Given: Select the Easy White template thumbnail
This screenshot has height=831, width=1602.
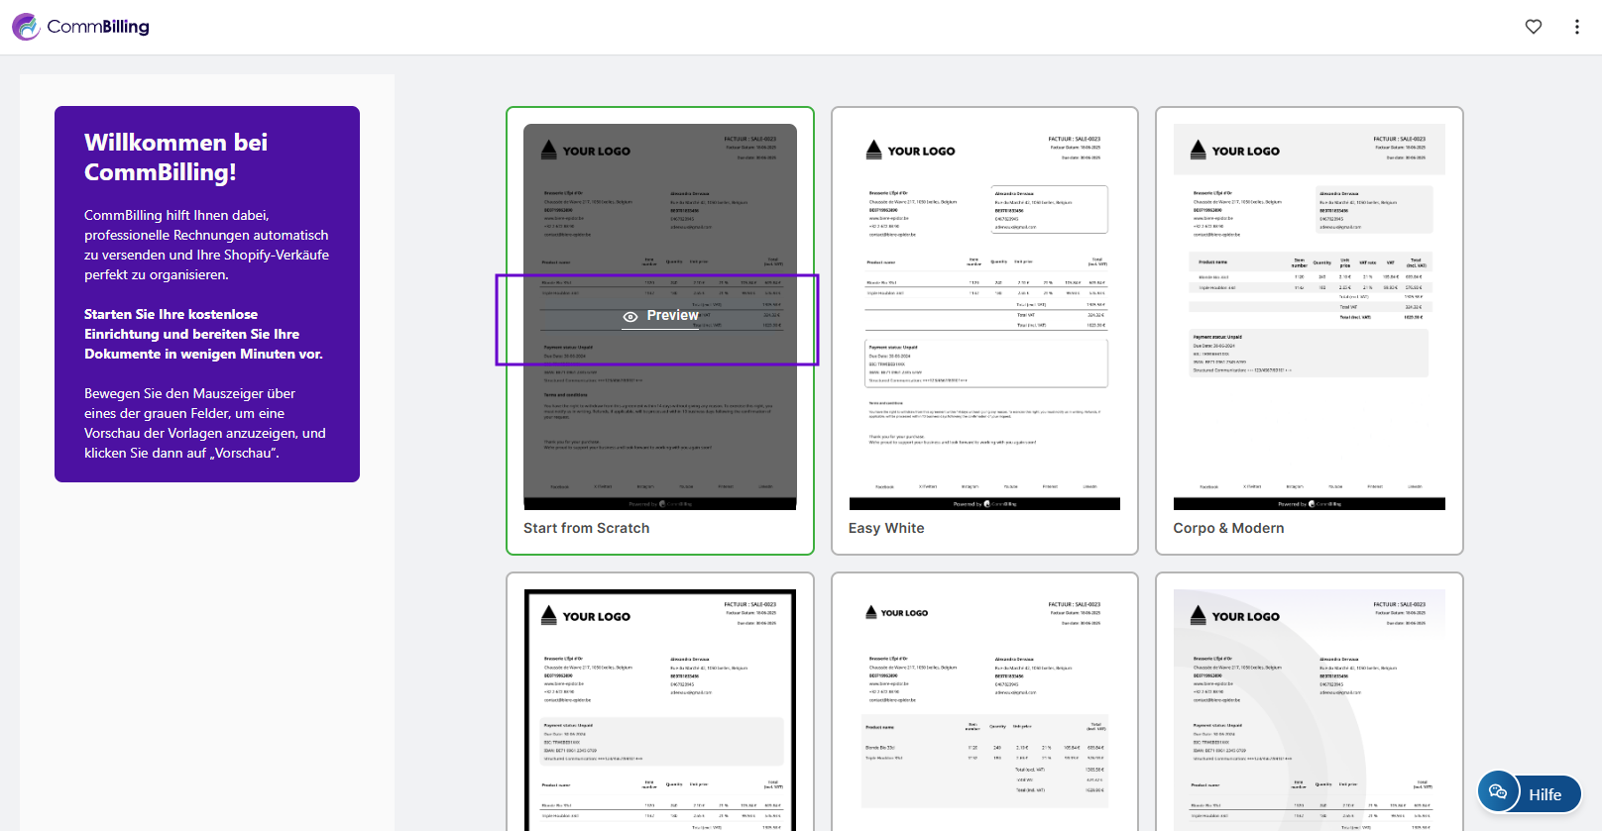Looking at the screenshot, I should coord(984,317).
